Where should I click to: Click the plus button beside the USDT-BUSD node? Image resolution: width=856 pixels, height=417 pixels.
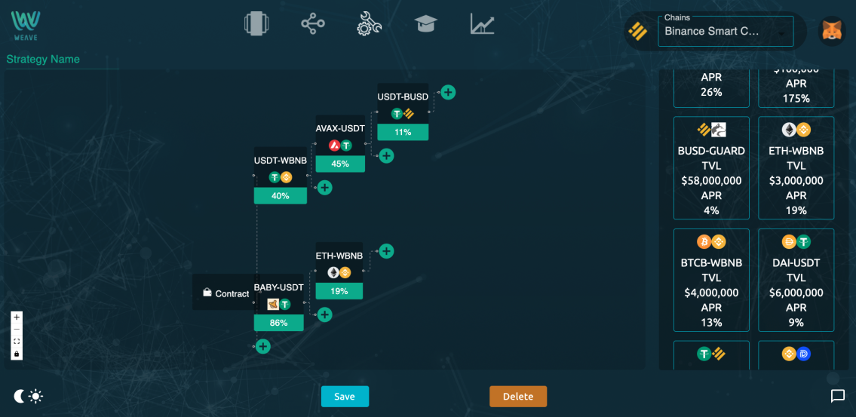(448, 92)
